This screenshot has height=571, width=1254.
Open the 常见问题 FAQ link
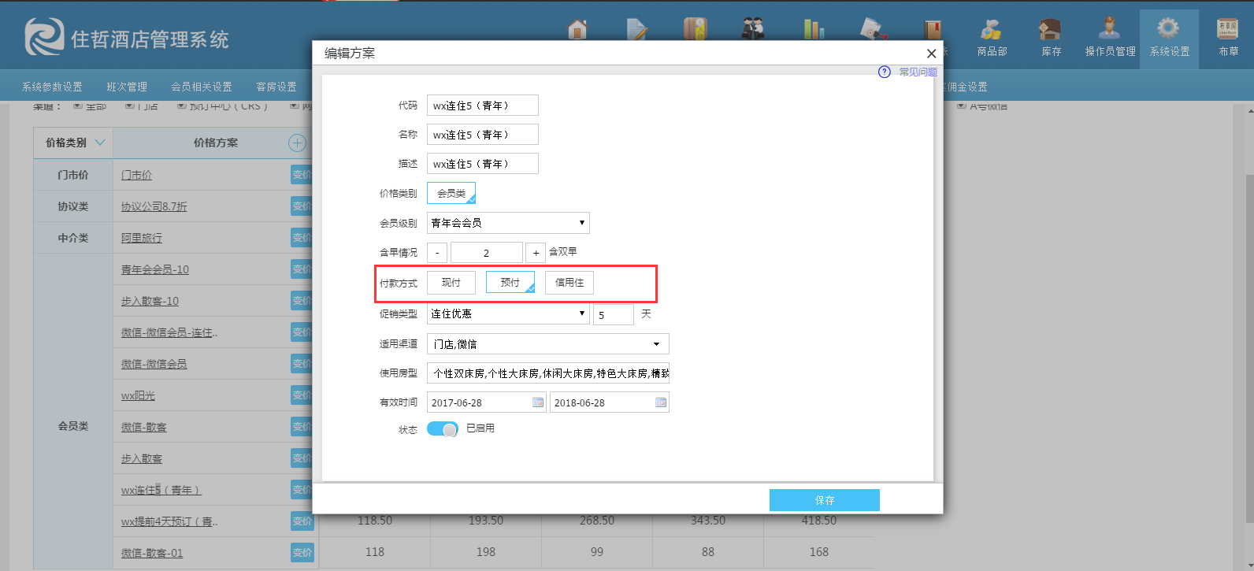pyautogui.click(x=918, y=72)
